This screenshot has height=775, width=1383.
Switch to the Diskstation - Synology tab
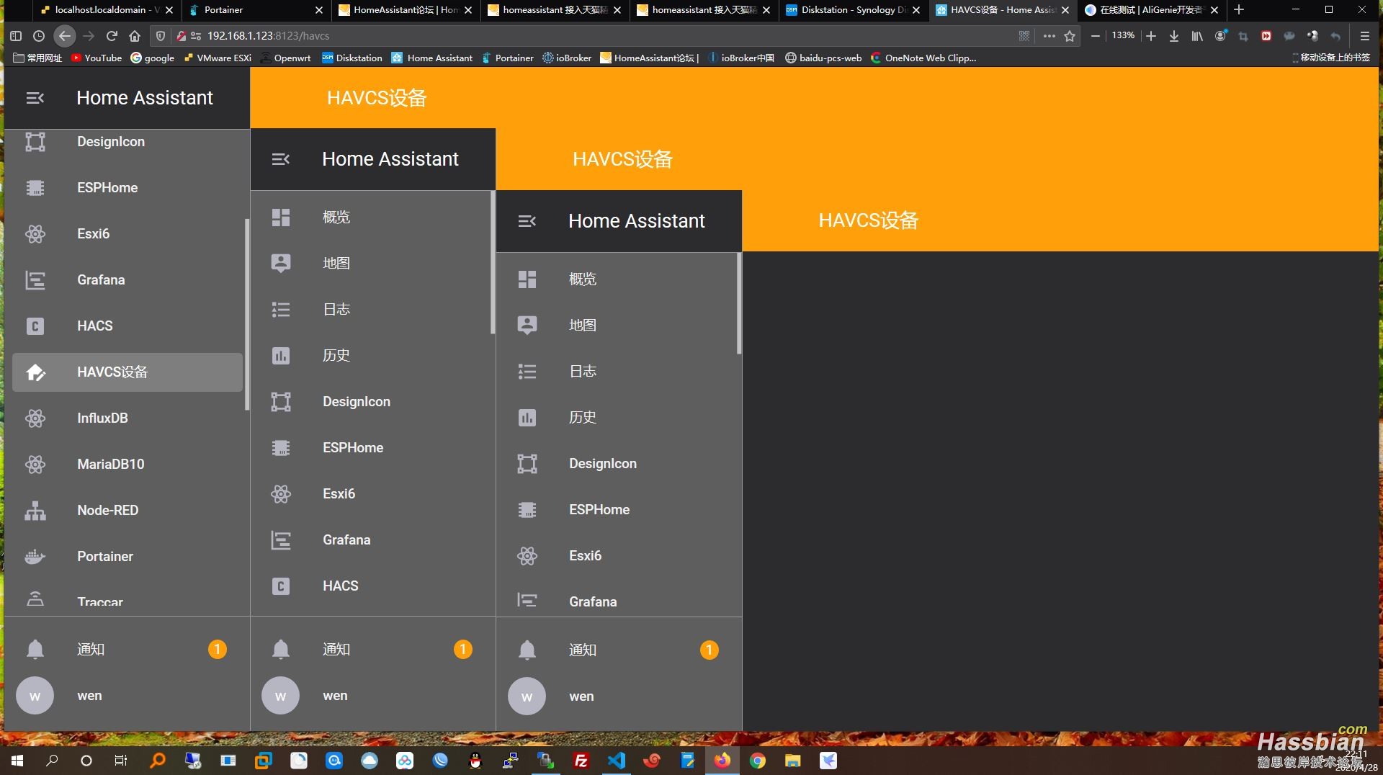tap(853, 10)
